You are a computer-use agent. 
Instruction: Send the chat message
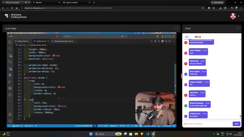[236, 124]
